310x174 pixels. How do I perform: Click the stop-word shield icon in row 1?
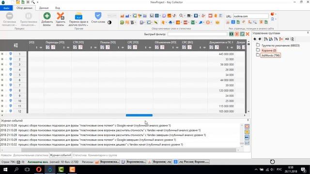tap(11, 54)
